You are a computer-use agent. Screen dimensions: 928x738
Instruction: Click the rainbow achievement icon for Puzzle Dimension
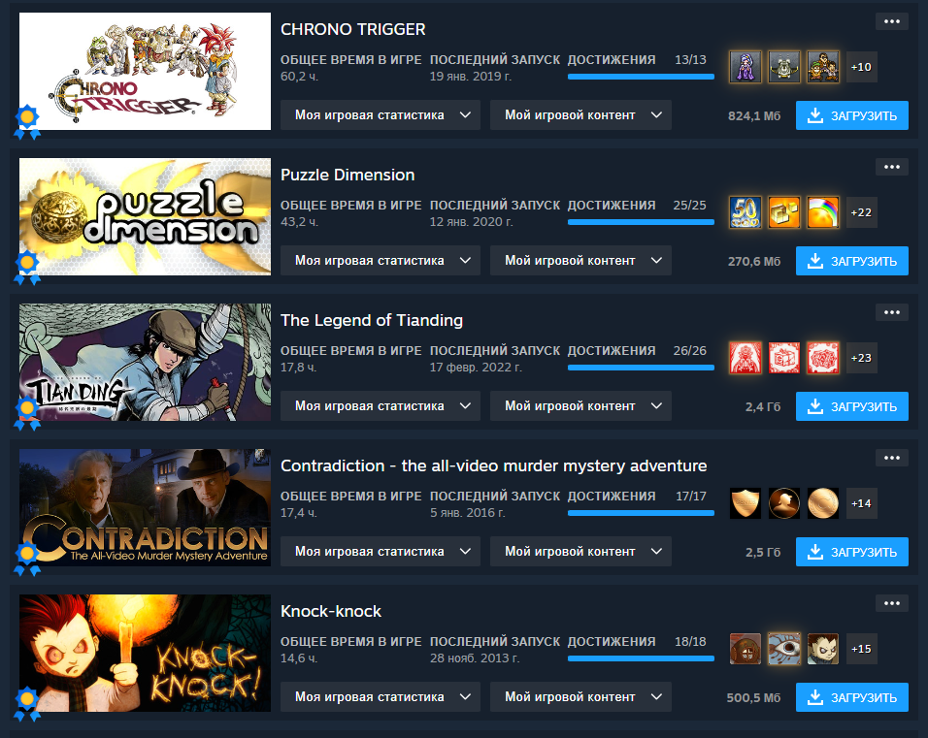823,212
